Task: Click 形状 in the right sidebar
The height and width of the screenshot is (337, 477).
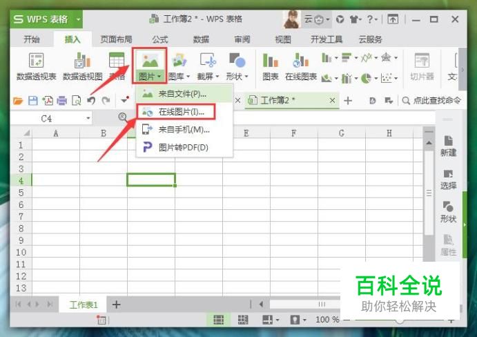Action: pyautogui.click(x=449, y=212)
